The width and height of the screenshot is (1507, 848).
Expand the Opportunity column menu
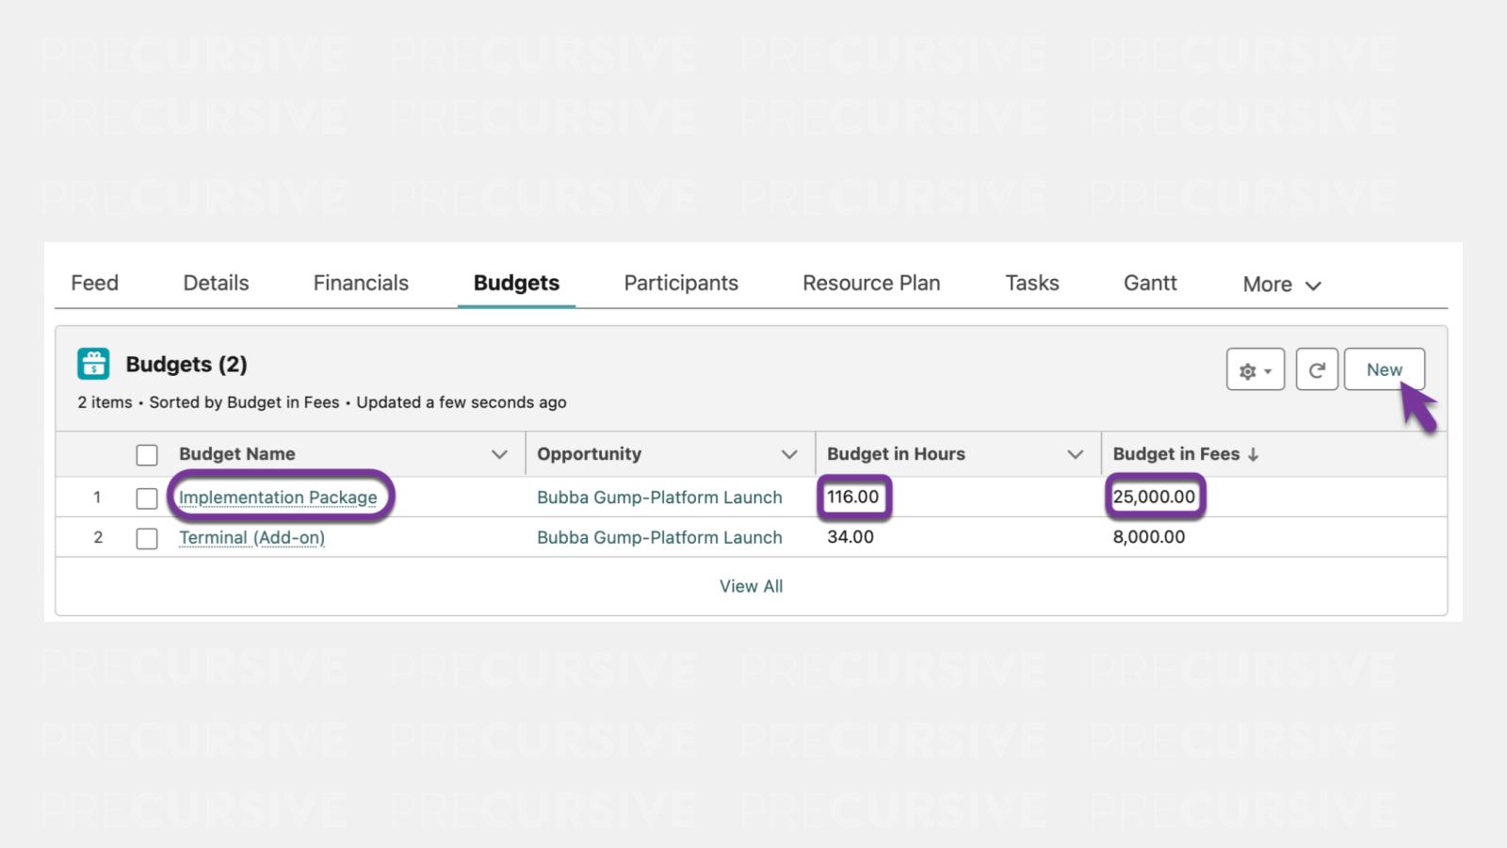pos(789,455)
